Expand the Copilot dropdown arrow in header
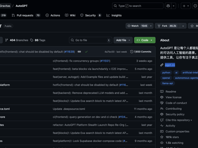The image size is (198, 148). click(x=174, y=6)
